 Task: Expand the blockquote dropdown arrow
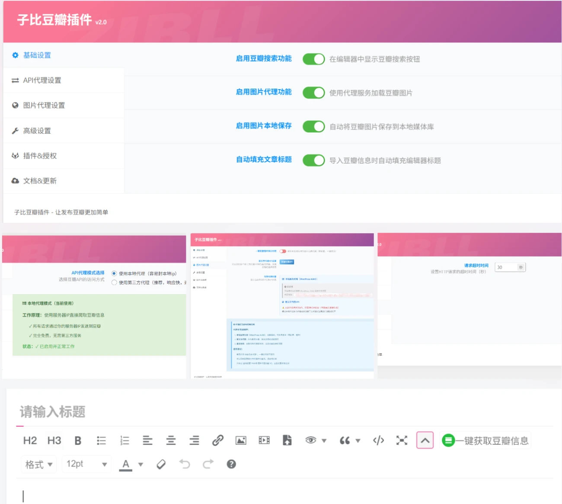pyautogui.click(x=357, y=440)
